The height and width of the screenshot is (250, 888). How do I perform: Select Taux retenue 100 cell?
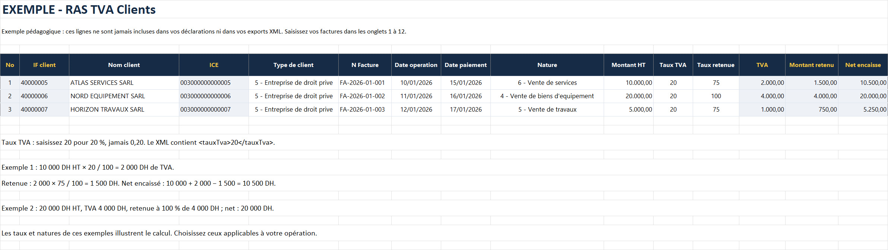(x=716, y=96)
